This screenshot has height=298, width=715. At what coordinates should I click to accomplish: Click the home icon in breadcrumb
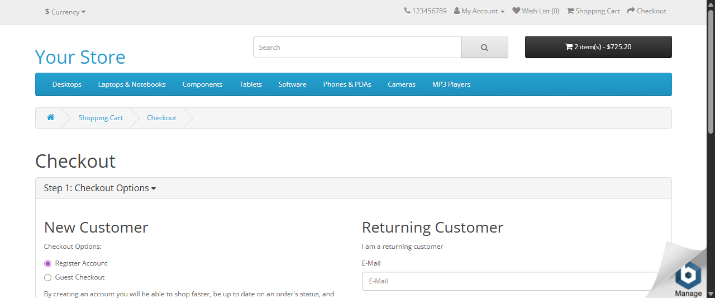coord(50,117)
